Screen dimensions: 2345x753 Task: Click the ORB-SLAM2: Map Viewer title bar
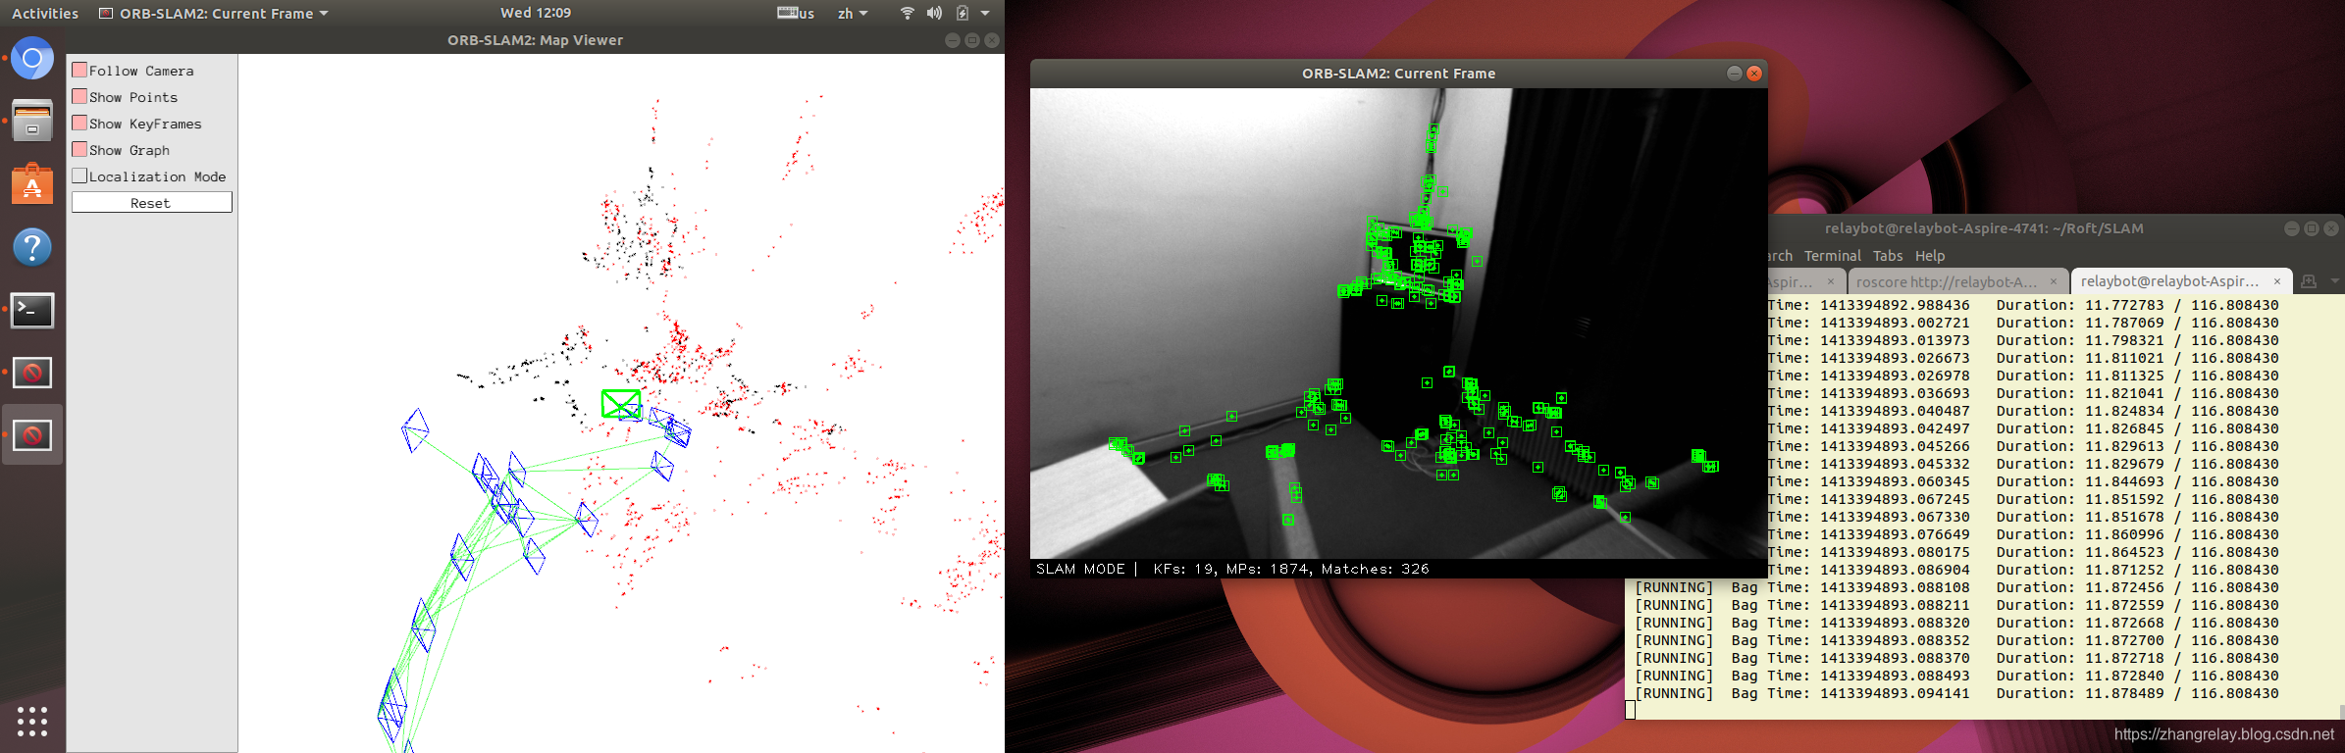pos(535,40)
